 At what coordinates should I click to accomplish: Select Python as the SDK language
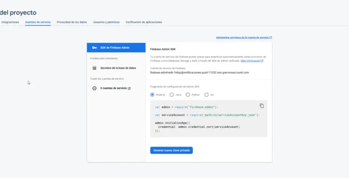click(188, 94)
